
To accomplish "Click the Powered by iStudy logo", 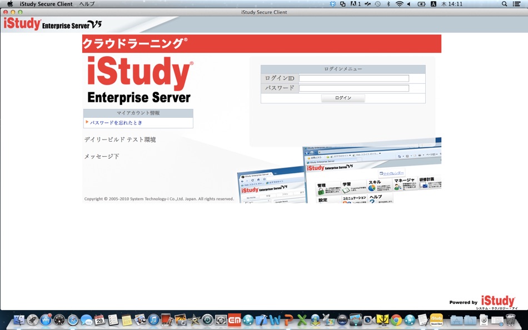I will coord(482,302).
